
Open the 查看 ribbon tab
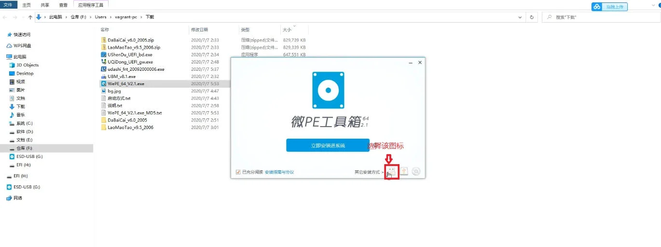(63, 5)
